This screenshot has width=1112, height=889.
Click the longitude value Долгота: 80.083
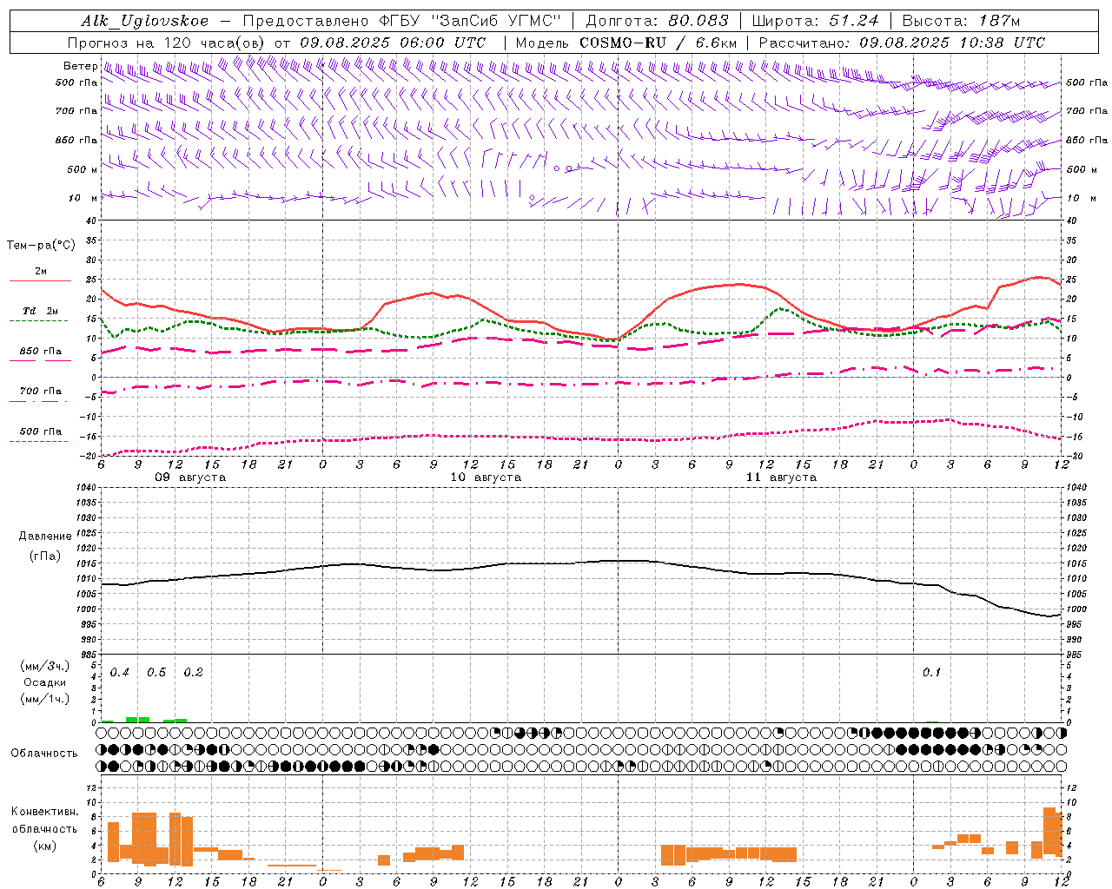658,21
